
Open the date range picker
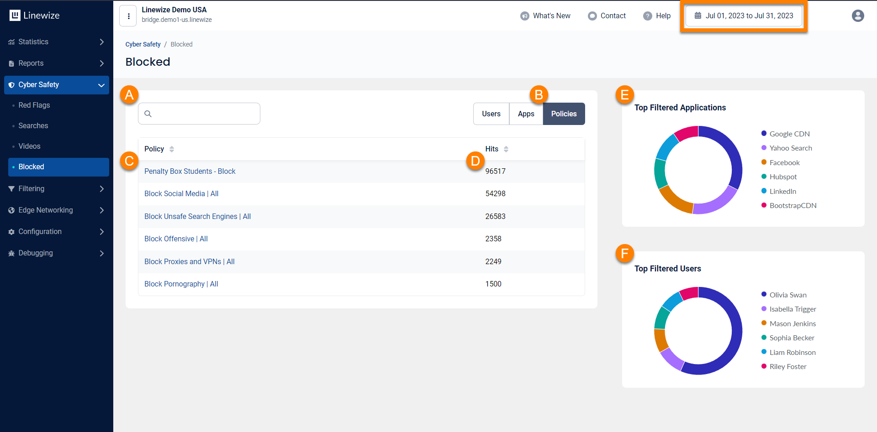[x=744, y=16]
